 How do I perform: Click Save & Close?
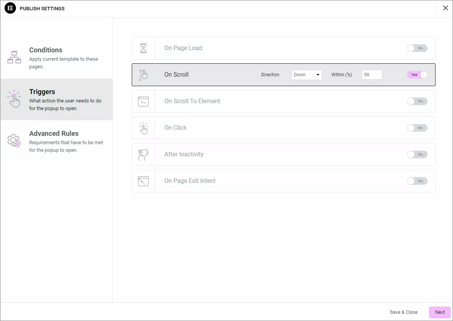(x=403, y=312)
